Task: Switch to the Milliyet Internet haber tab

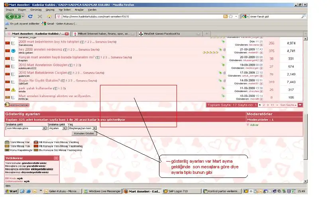Action: pos(104,34)
